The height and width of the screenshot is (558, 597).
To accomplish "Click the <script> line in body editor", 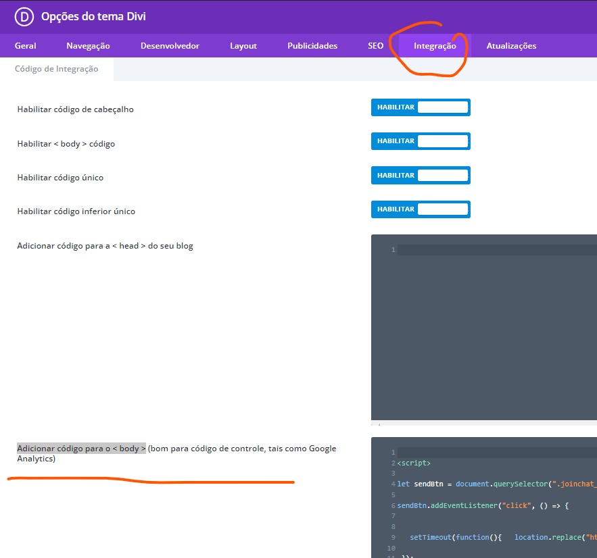I will tap(414, 463).
